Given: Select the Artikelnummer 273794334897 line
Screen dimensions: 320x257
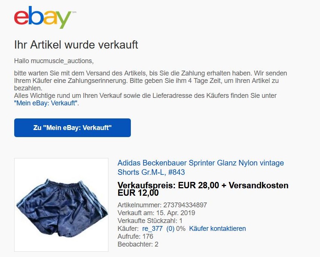Looking at the screenshot, I should coord(162,205).
